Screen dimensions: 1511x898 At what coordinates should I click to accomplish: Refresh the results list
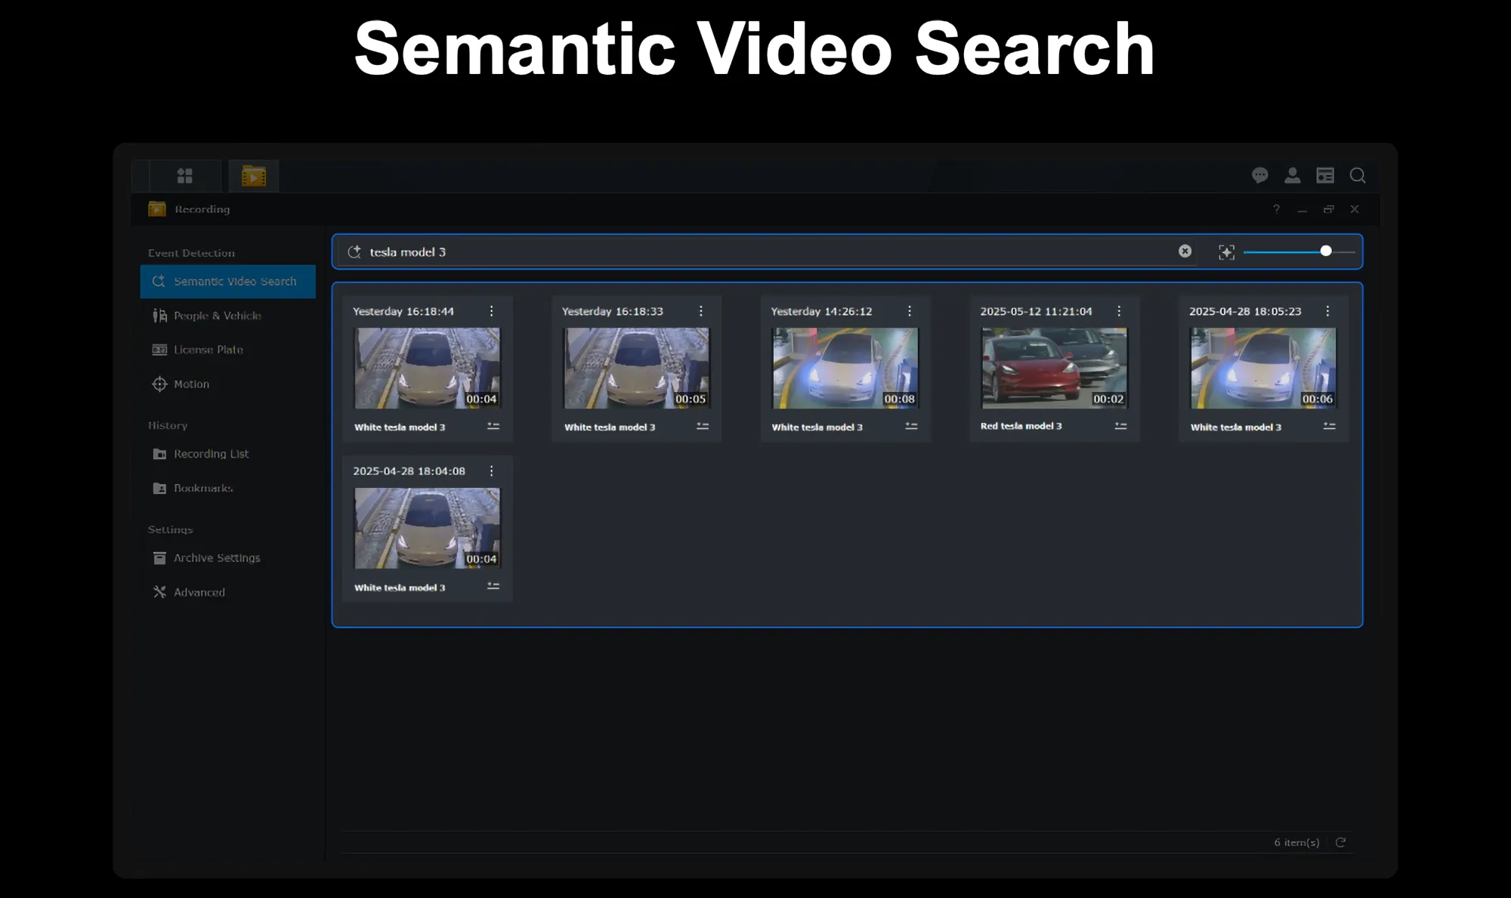click(1340, 842)
